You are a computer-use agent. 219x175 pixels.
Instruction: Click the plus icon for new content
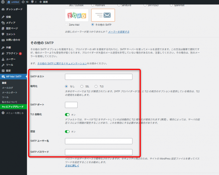[41, 2]
